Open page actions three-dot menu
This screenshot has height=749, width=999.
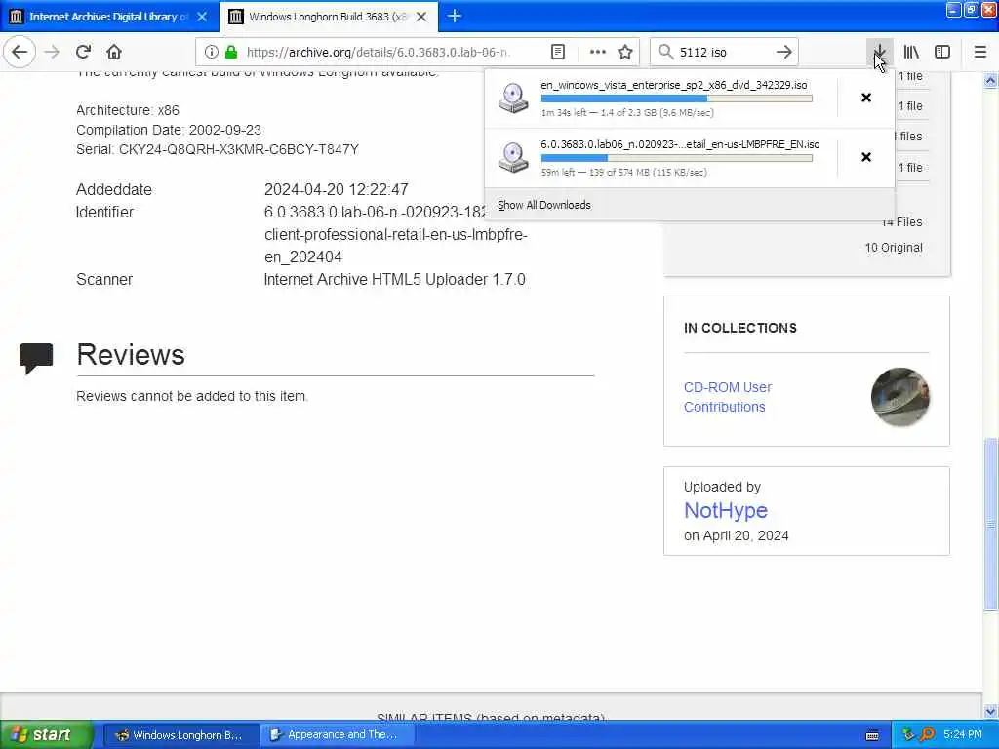[598, 53]
